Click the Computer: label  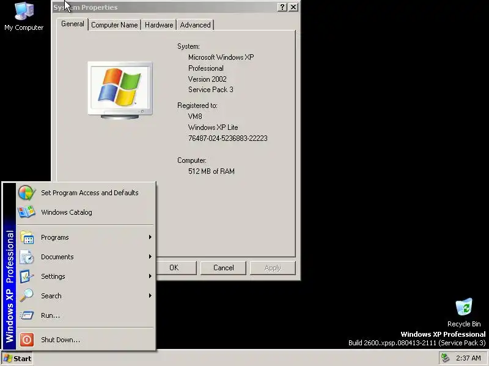tap(192, 160)
